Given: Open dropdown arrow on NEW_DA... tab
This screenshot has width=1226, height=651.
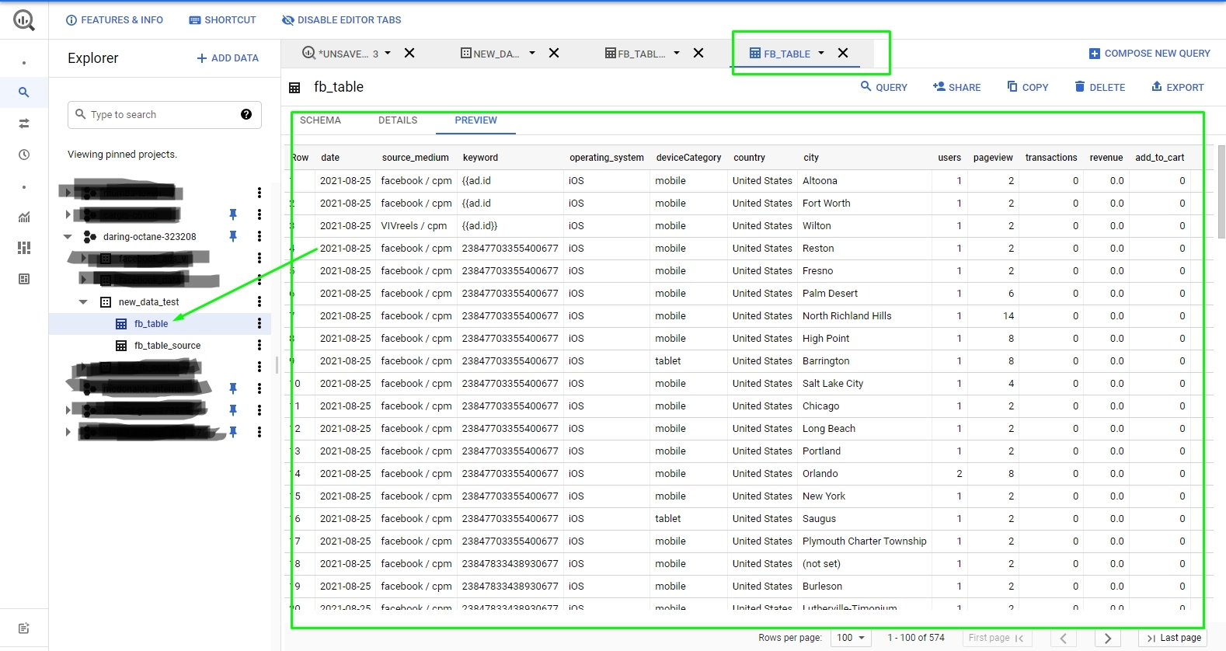Looking at the screenshot, I should tap(532, 53).
